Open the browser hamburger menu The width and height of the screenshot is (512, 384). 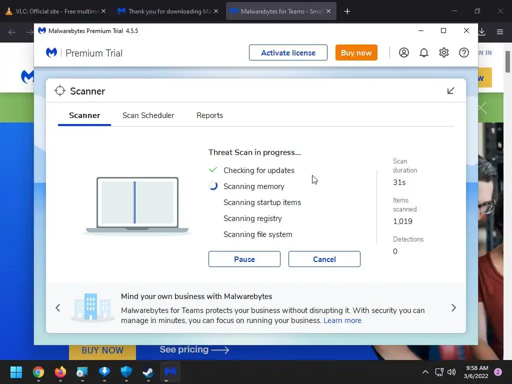(500, 31)
